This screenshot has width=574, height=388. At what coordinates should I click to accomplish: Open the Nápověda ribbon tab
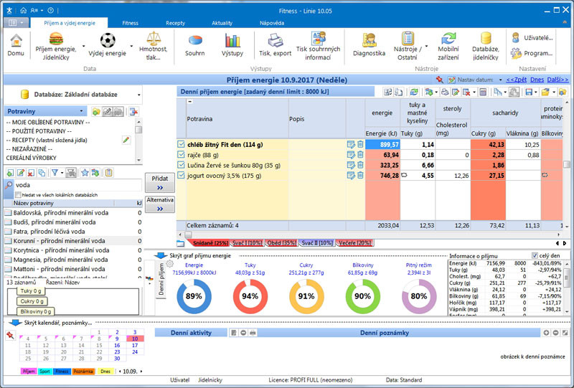pos(272,23)
